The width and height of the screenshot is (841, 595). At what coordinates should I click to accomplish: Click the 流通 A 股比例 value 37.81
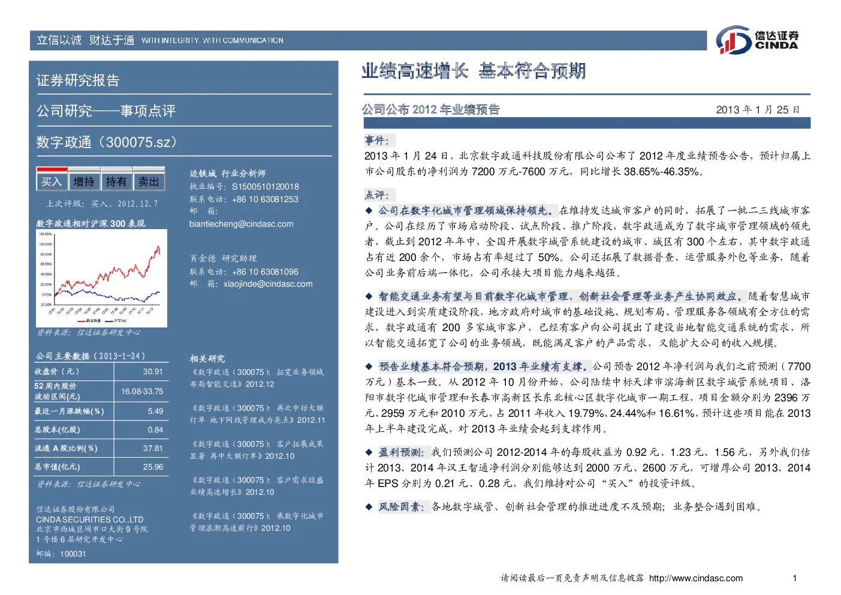[x=153, y=448]
